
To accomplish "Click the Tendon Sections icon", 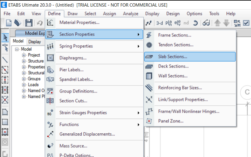I will tap(149, 45).
